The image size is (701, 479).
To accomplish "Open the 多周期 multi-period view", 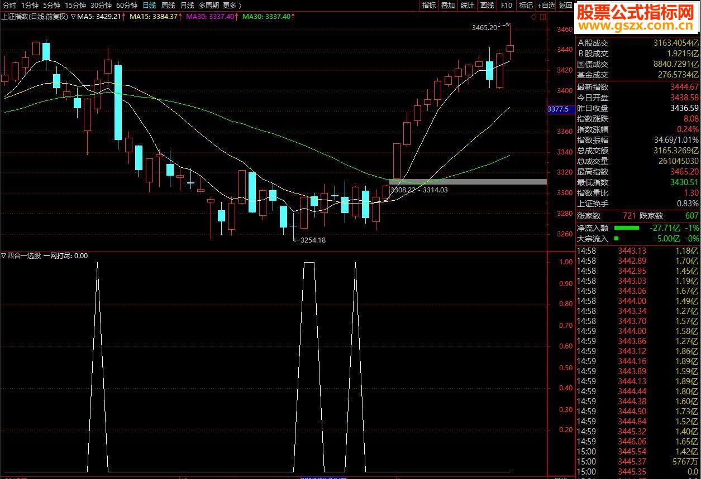I will coord(209,5).
